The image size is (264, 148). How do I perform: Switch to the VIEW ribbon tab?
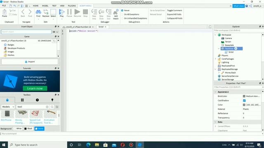pyautogui.click(x=62, y=6)
